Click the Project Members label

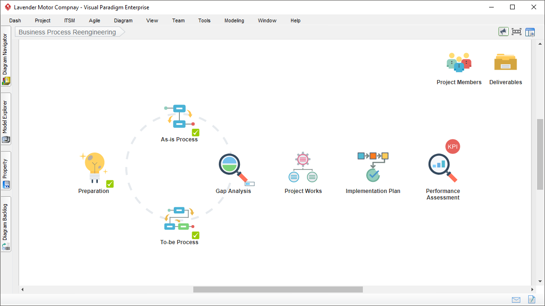459,82
